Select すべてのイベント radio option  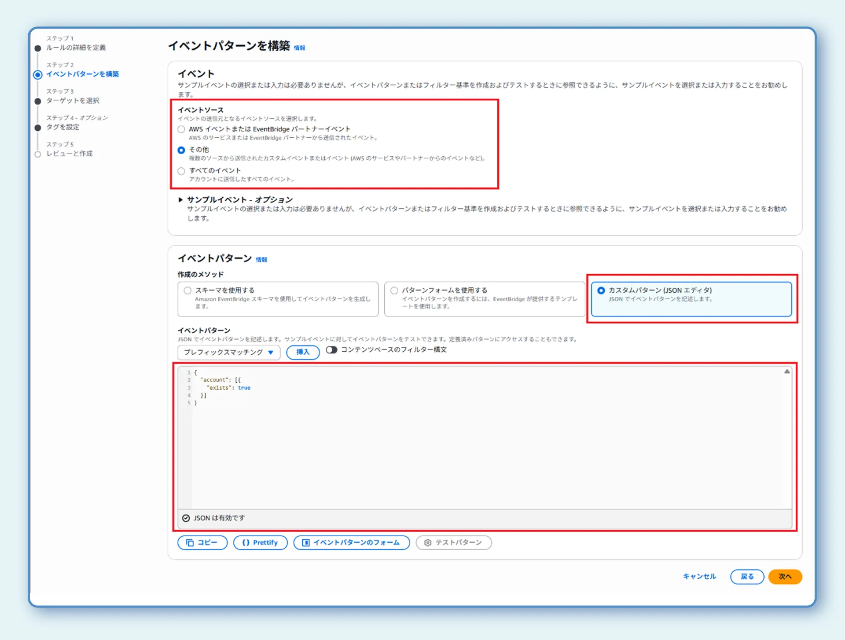click(181, 171)
